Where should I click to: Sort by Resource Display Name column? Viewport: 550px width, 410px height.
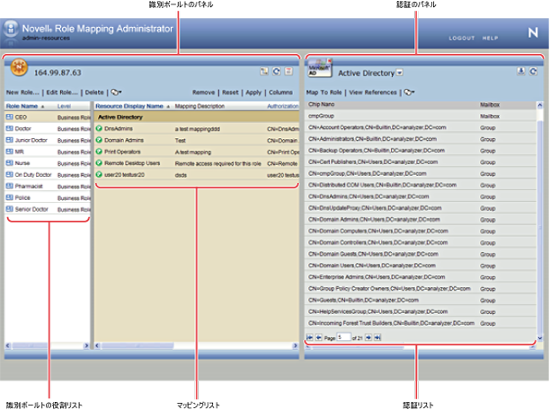pos(129,106)
